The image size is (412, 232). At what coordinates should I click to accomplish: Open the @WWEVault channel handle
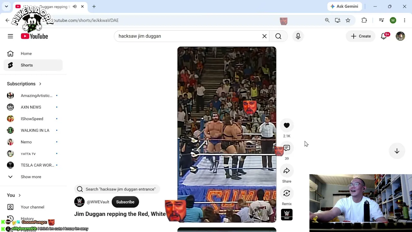click(x=98, y=202)
